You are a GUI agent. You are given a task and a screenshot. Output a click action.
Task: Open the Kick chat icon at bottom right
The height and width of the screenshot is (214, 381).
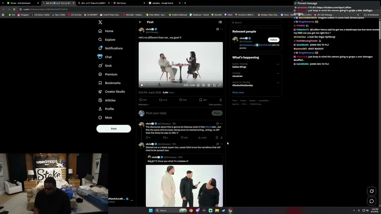[371, 201]
